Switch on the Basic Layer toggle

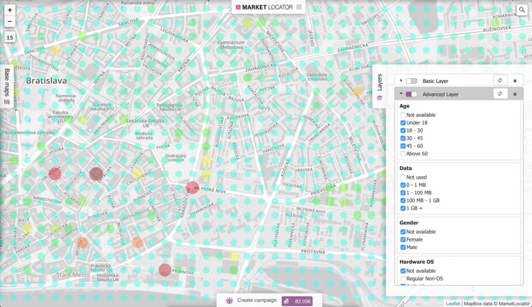pos(411,81)
